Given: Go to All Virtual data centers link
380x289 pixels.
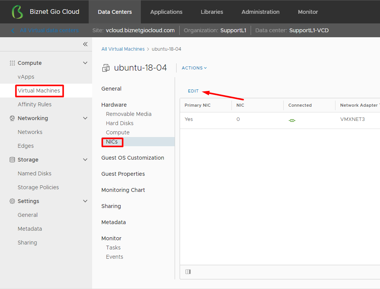Looking at the screenshot, I should [x=49, y=31].
